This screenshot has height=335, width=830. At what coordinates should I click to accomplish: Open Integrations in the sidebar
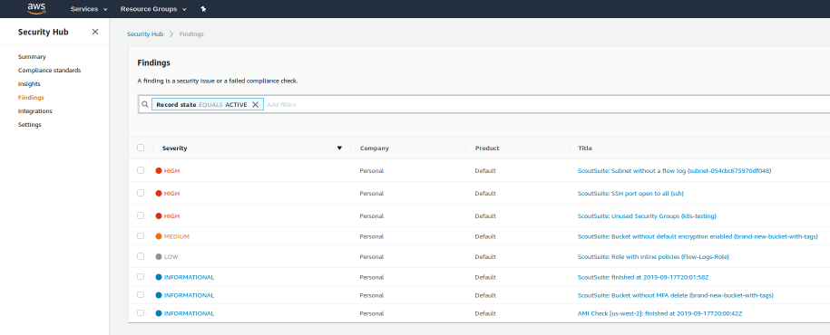[35, 111]
